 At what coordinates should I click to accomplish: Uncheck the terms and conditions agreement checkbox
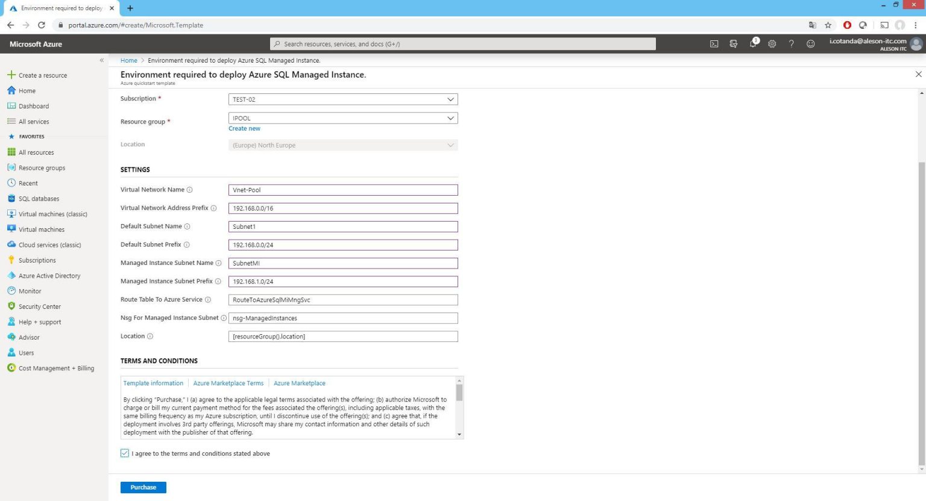(x=124, y=453)
